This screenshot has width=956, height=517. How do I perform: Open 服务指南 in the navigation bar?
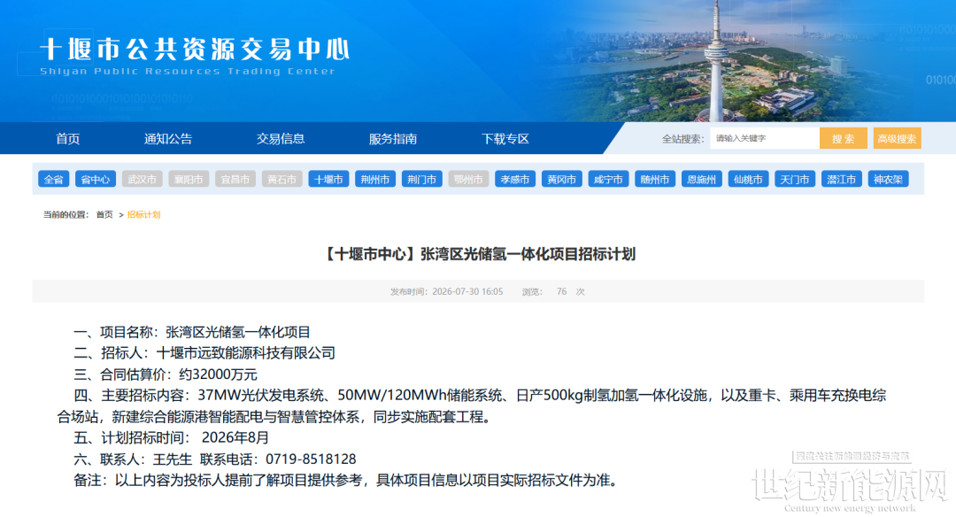(x=393, y=139)
